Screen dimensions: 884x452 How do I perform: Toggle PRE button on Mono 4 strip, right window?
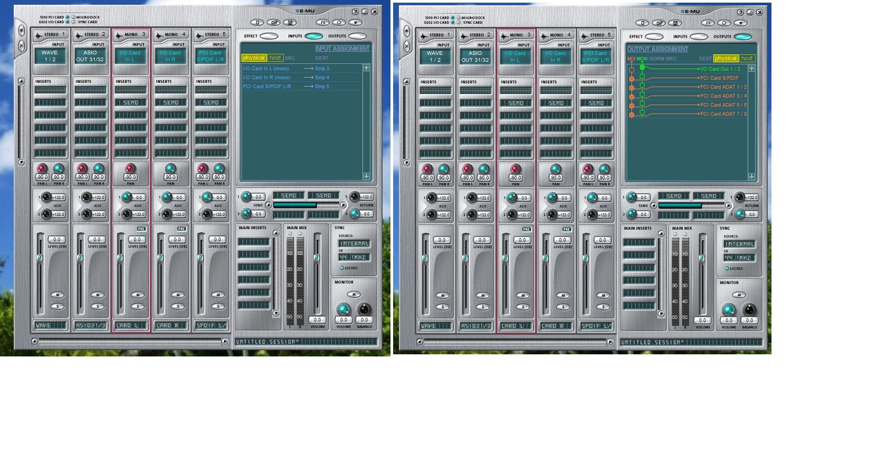pos(566,230)
